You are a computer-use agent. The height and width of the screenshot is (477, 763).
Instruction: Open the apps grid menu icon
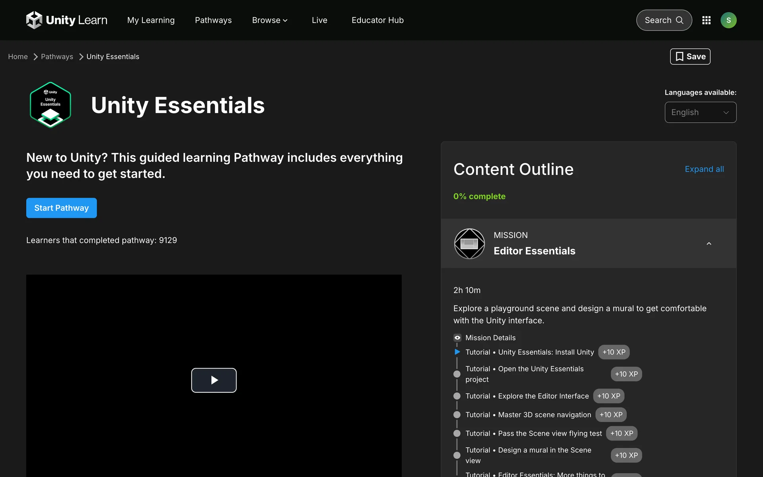(x=706, y=20)
